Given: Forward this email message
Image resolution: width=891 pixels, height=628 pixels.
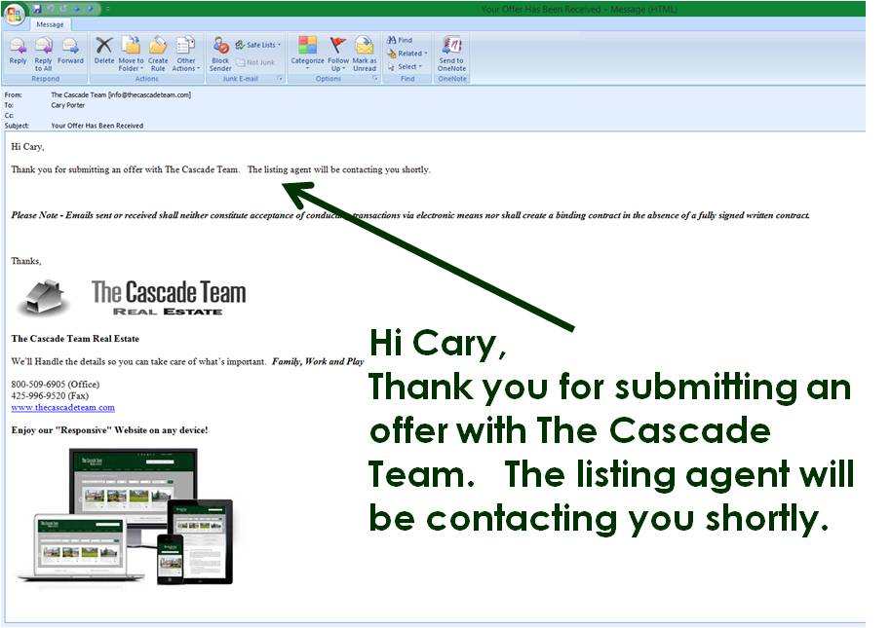Looking at the screenshot, I should [70, 52].
